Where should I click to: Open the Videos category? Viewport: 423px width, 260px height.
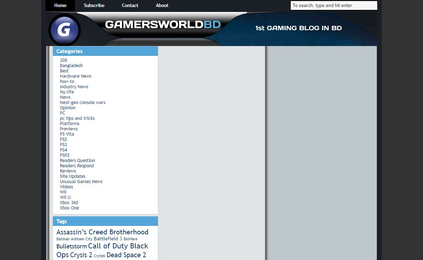tap(67, 187)
